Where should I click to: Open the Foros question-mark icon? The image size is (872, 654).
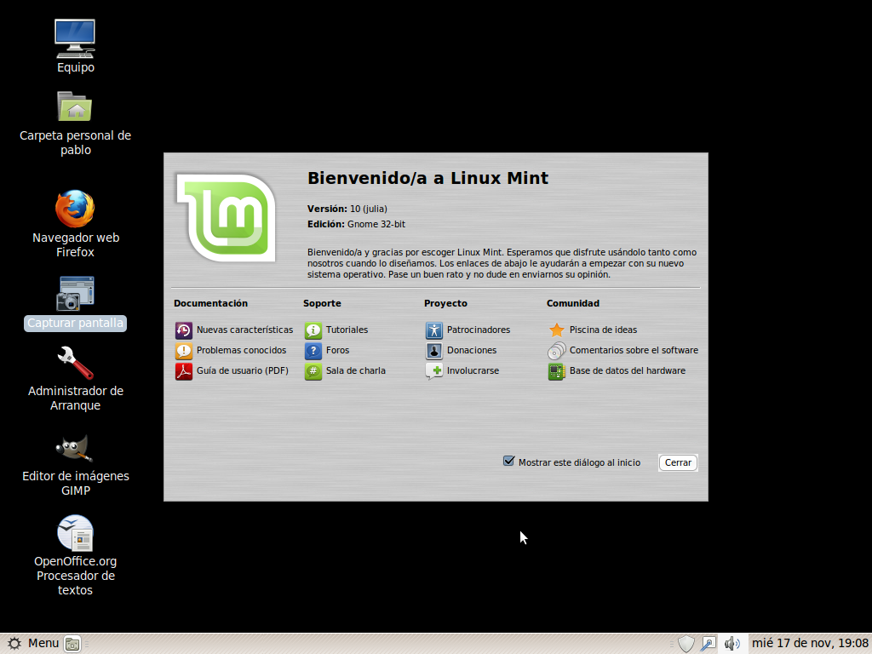313,351
